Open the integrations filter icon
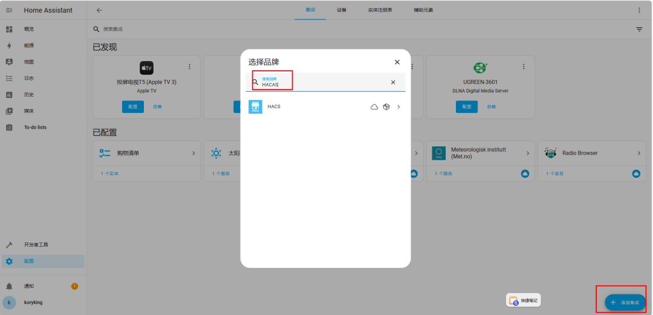 point(639,29)
